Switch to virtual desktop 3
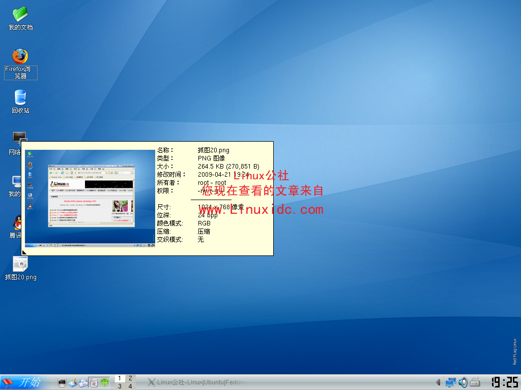This screenshot has height=390, width=521. coord(120,386)
